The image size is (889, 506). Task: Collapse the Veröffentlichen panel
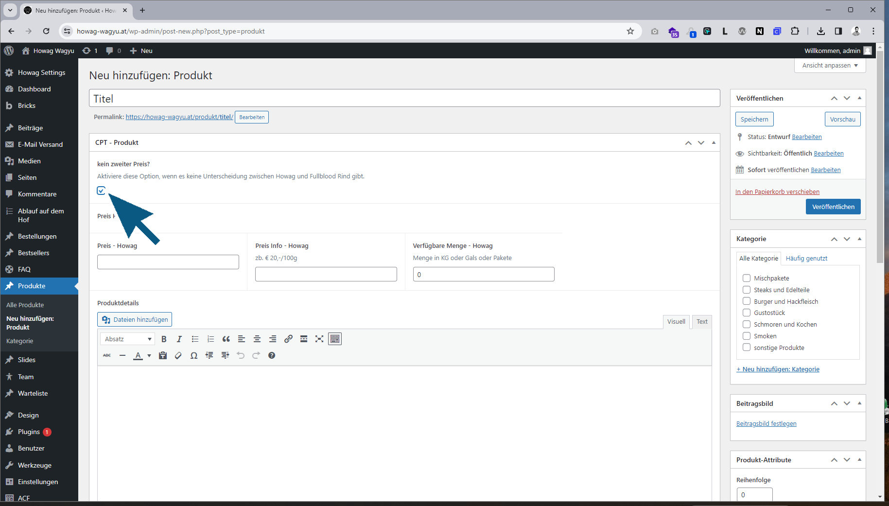click(x=859, y=98)
